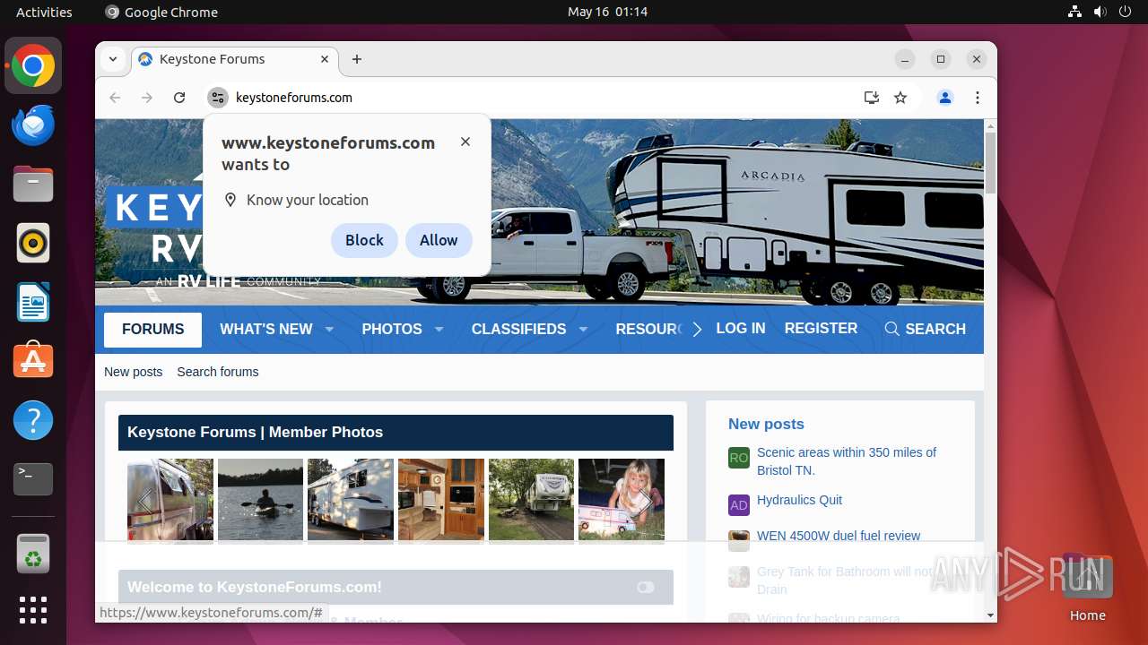Open Chrome profile avatar
The image size is (1148, 645).
point(944,98)
